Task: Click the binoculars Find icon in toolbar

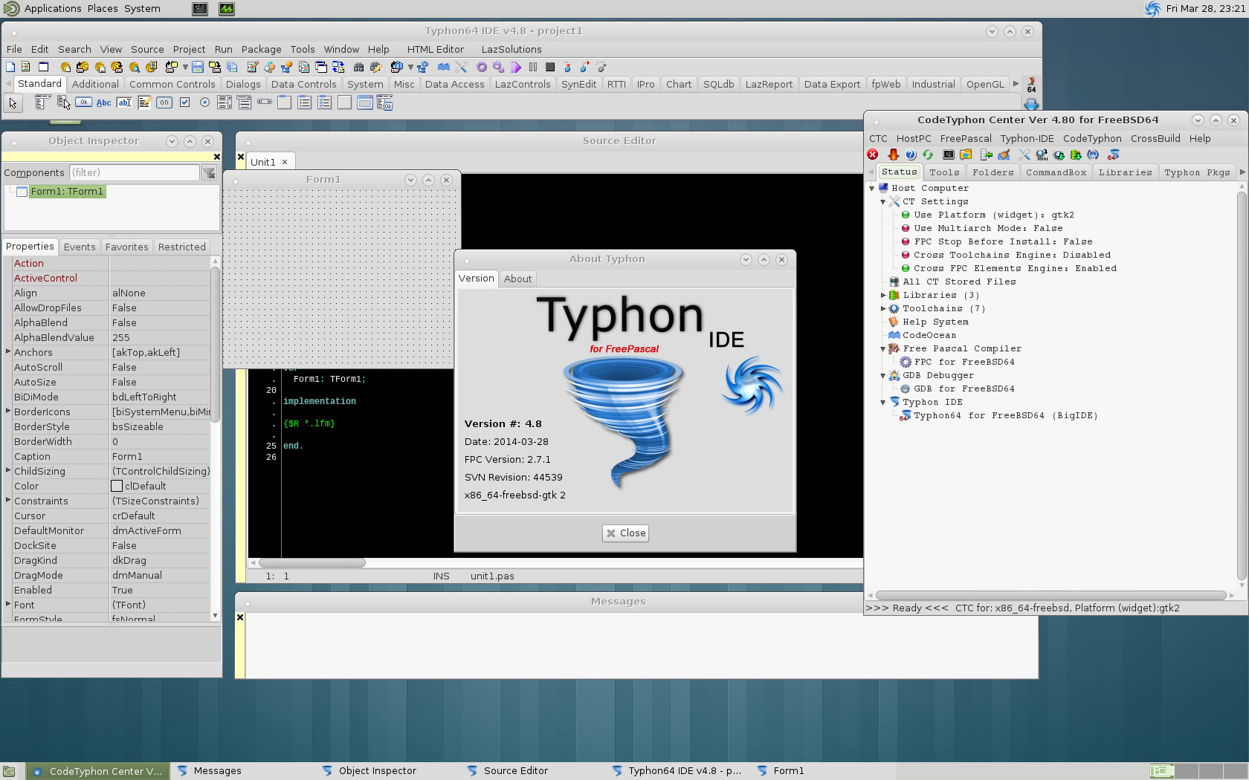Action: coord(358,67)
